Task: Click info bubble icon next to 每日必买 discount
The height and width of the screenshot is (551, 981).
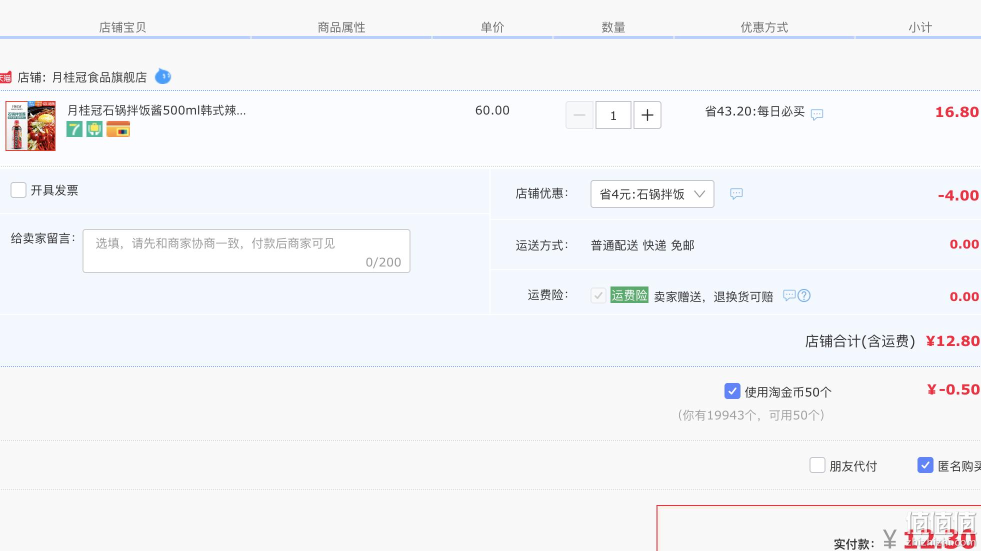Action: tap(817, 114)
